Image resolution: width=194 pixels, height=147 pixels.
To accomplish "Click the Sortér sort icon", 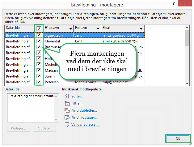I will [x=67, y=96].
